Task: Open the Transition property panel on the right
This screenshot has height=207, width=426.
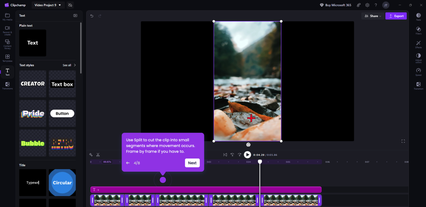Action: [x=418, y=86]
